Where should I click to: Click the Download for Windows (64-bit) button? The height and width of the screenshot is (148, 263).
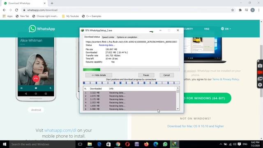[x=207, y=98]
